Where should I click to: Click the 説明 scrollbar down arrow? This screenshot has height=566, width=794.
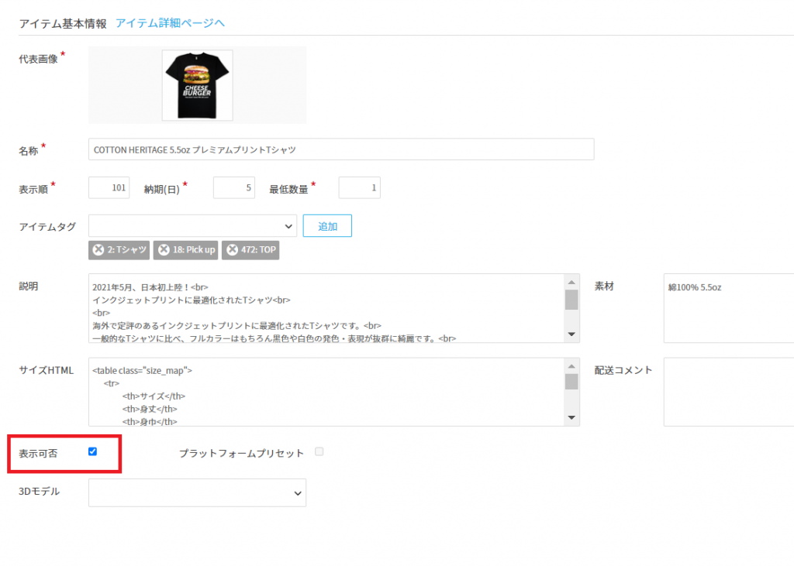(x=571, y=334)
